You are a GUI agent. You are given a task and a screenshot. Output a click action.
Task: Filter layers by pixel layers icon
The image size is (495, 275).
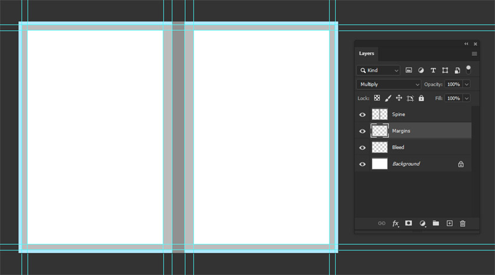pyautogui.click(x=408, y=70)
